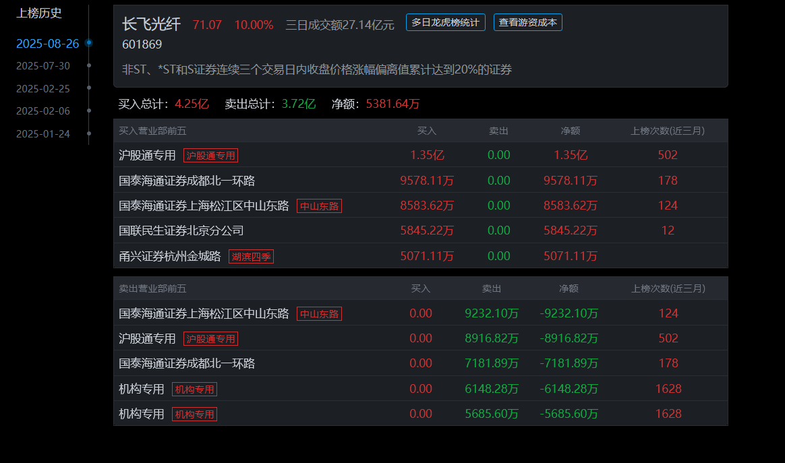Click buy amount 8583.62万

tap(427, 206)
